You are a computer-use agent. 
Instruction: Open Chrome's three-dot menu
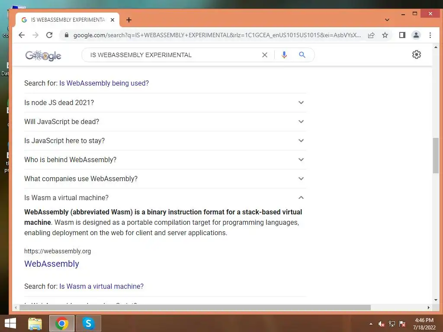pyautogui.click(x=430, y=35)
